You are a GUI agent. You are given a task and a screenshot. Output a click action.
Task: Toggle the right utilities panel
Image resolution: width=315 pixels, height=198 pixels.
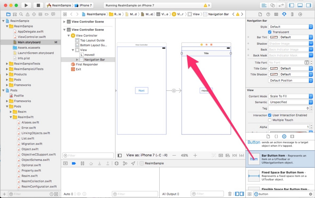308,6
